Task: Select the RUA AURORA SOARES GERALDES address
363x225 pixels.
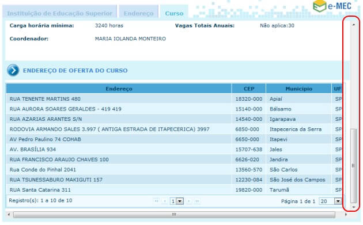Action: click(65, 109)
